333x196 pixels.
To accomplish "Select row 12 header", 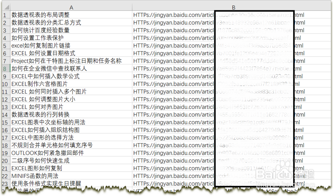I will [6, 99].
